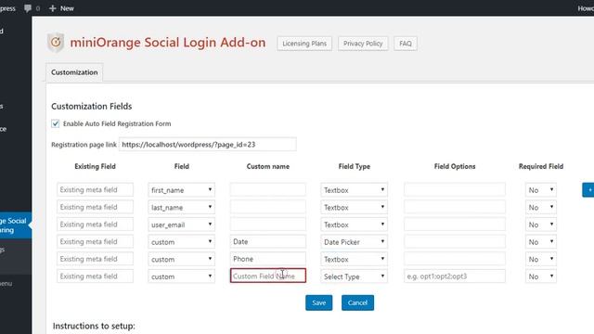The image size is (594, 334).
Task: Click the Existing Field column header
Action: click(95, 166)
